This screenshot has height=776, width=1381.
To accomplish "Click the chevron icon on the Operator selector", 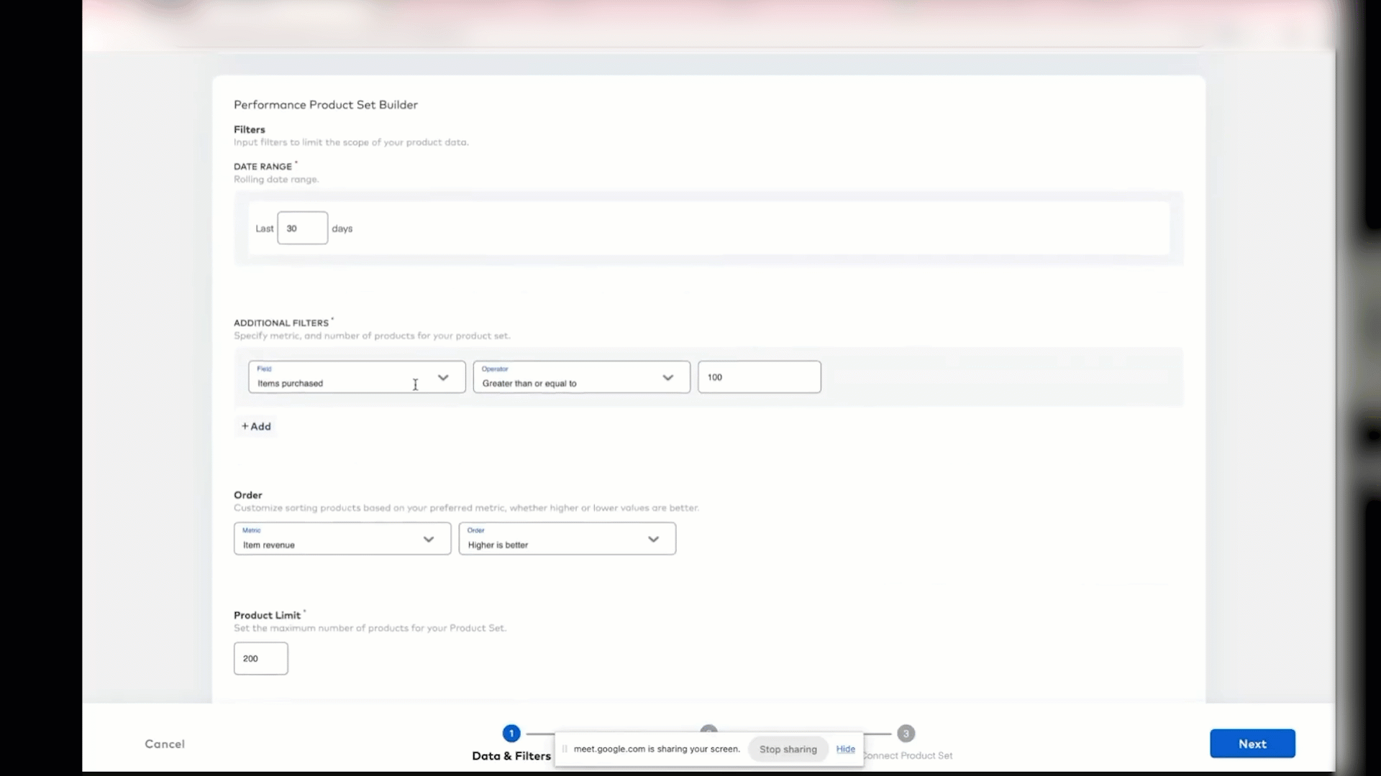I will tap(668, 377).
